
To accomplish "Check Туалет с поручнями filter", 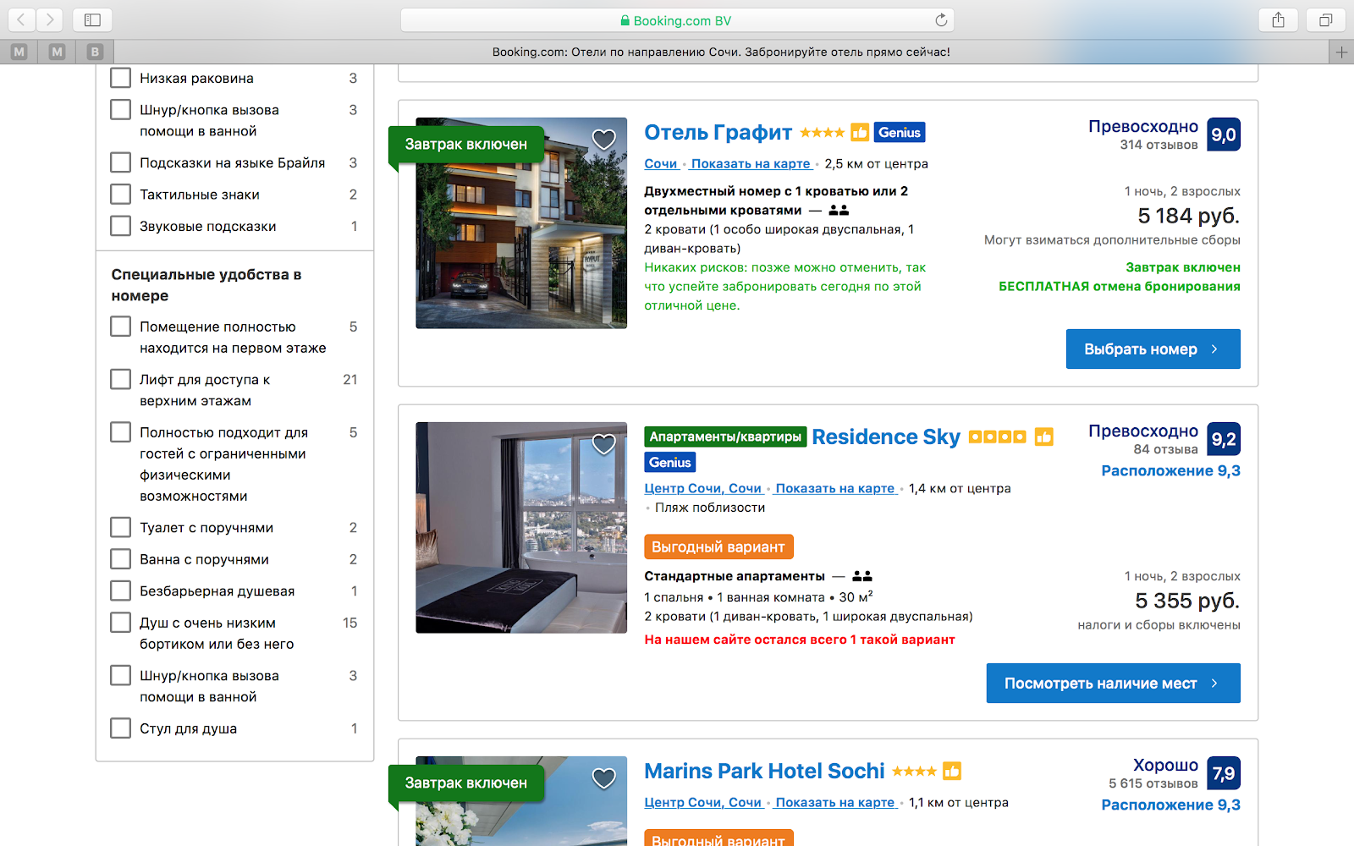I will [121, 527].
